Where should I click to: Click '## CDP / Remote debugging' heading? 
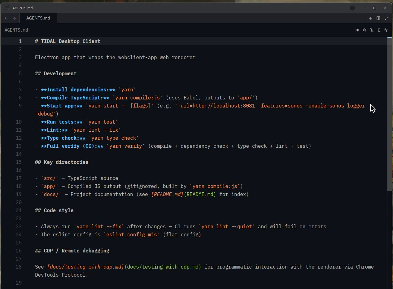point(72,251)
